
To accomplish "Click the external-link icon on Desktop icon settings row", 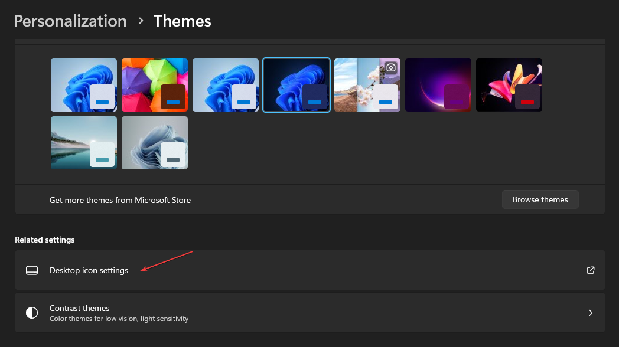I will point(590,270).
